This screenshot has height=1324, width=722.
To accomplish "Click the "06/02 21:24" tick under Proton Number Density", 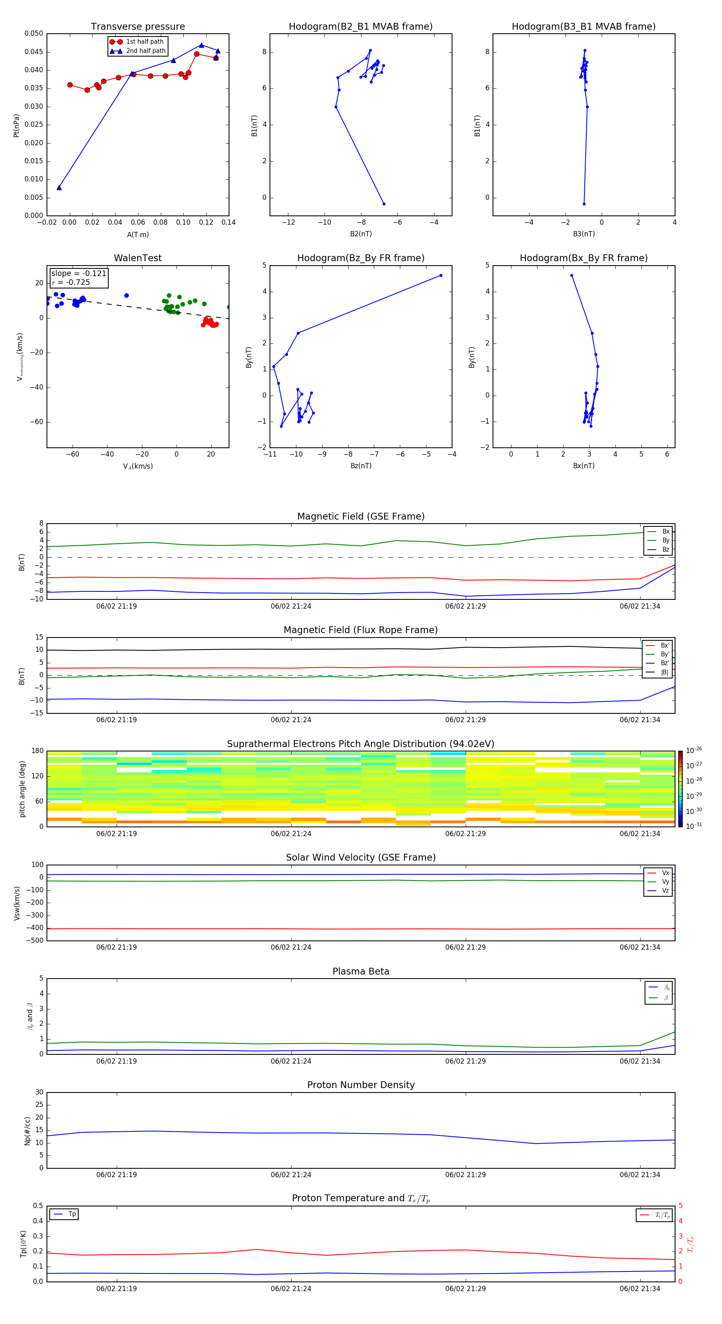I will pyautogui.click(x=291, y=1175).
